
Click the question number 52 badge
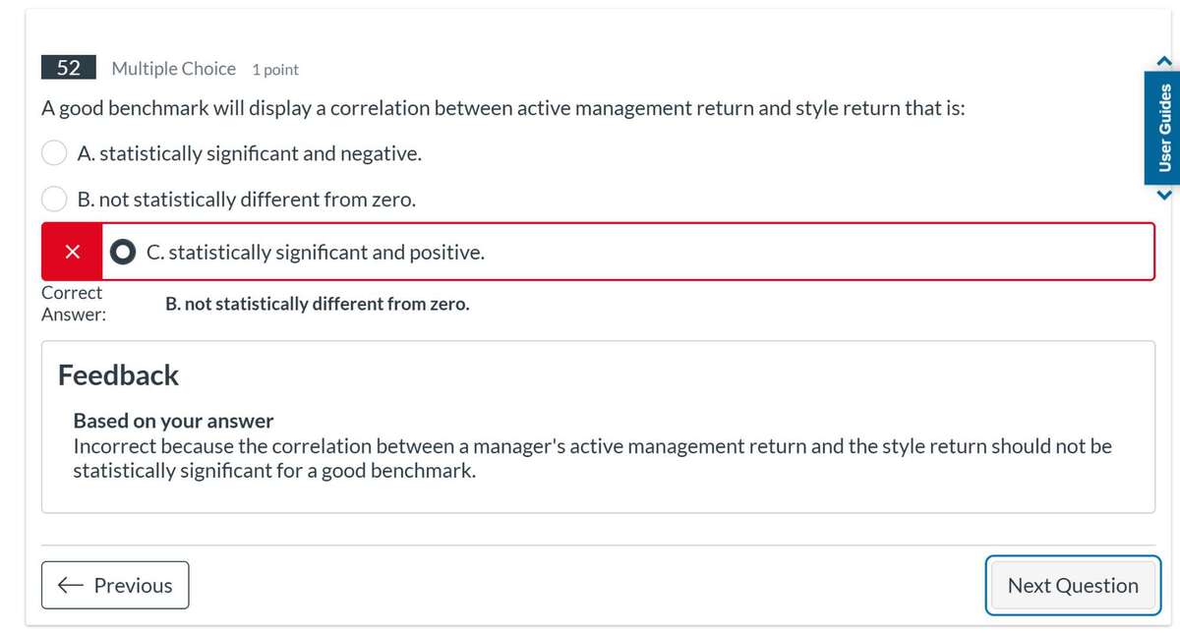(x=68, y=68)
